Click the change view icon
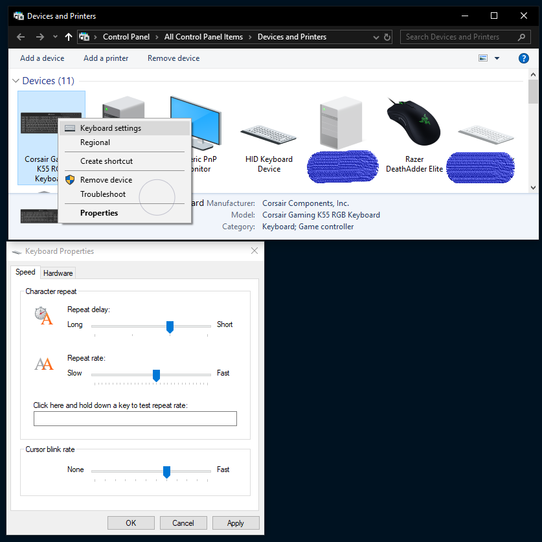 [x=483, y=58]
